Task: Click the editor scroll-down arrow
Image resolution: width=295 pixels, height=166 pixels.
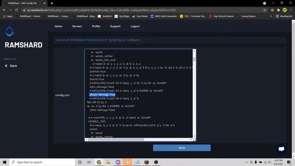Action: (194, 136)
